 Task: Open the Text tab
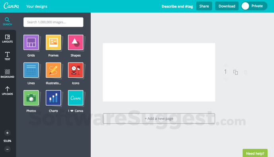click(x=7, y=56)
